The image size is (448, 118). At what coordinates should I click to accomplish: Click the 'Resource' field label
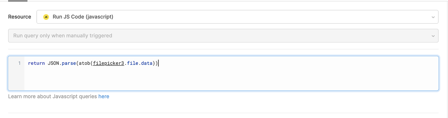(x=20, y=17)
